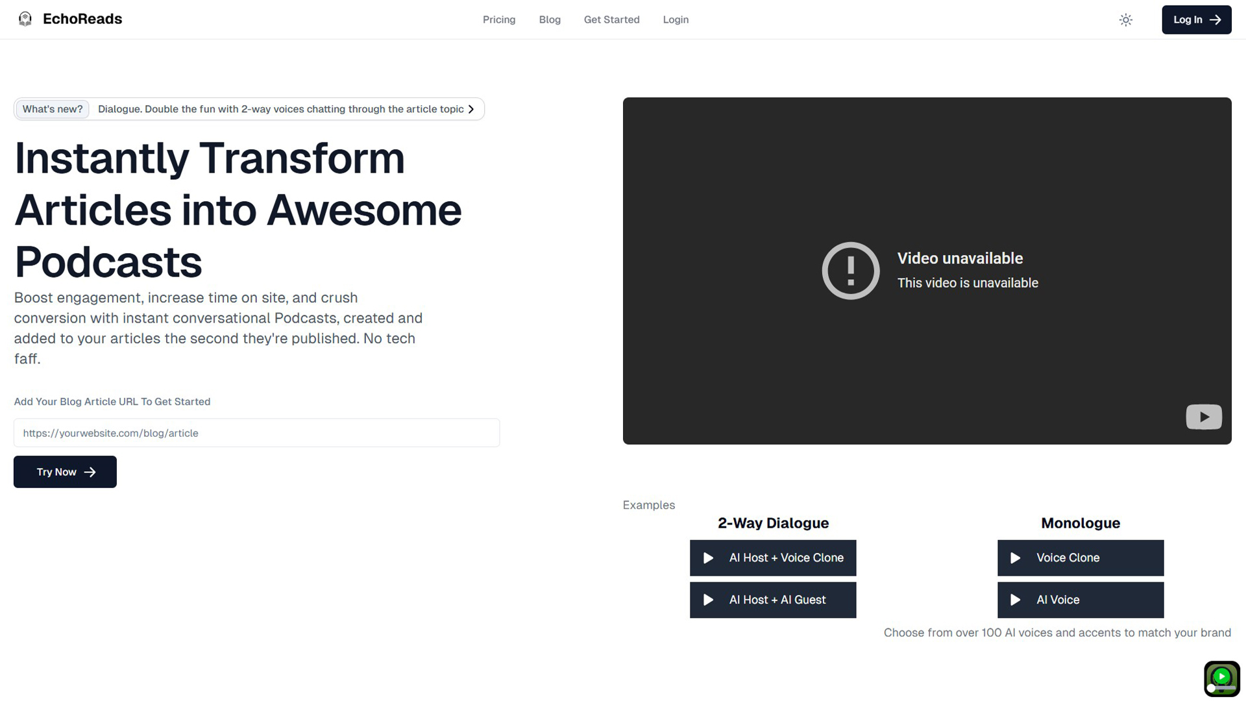The width and height of the screenshot is (1246, 701).
Task: Play the Voice Clone monologue example
Action: (1081, 558)
